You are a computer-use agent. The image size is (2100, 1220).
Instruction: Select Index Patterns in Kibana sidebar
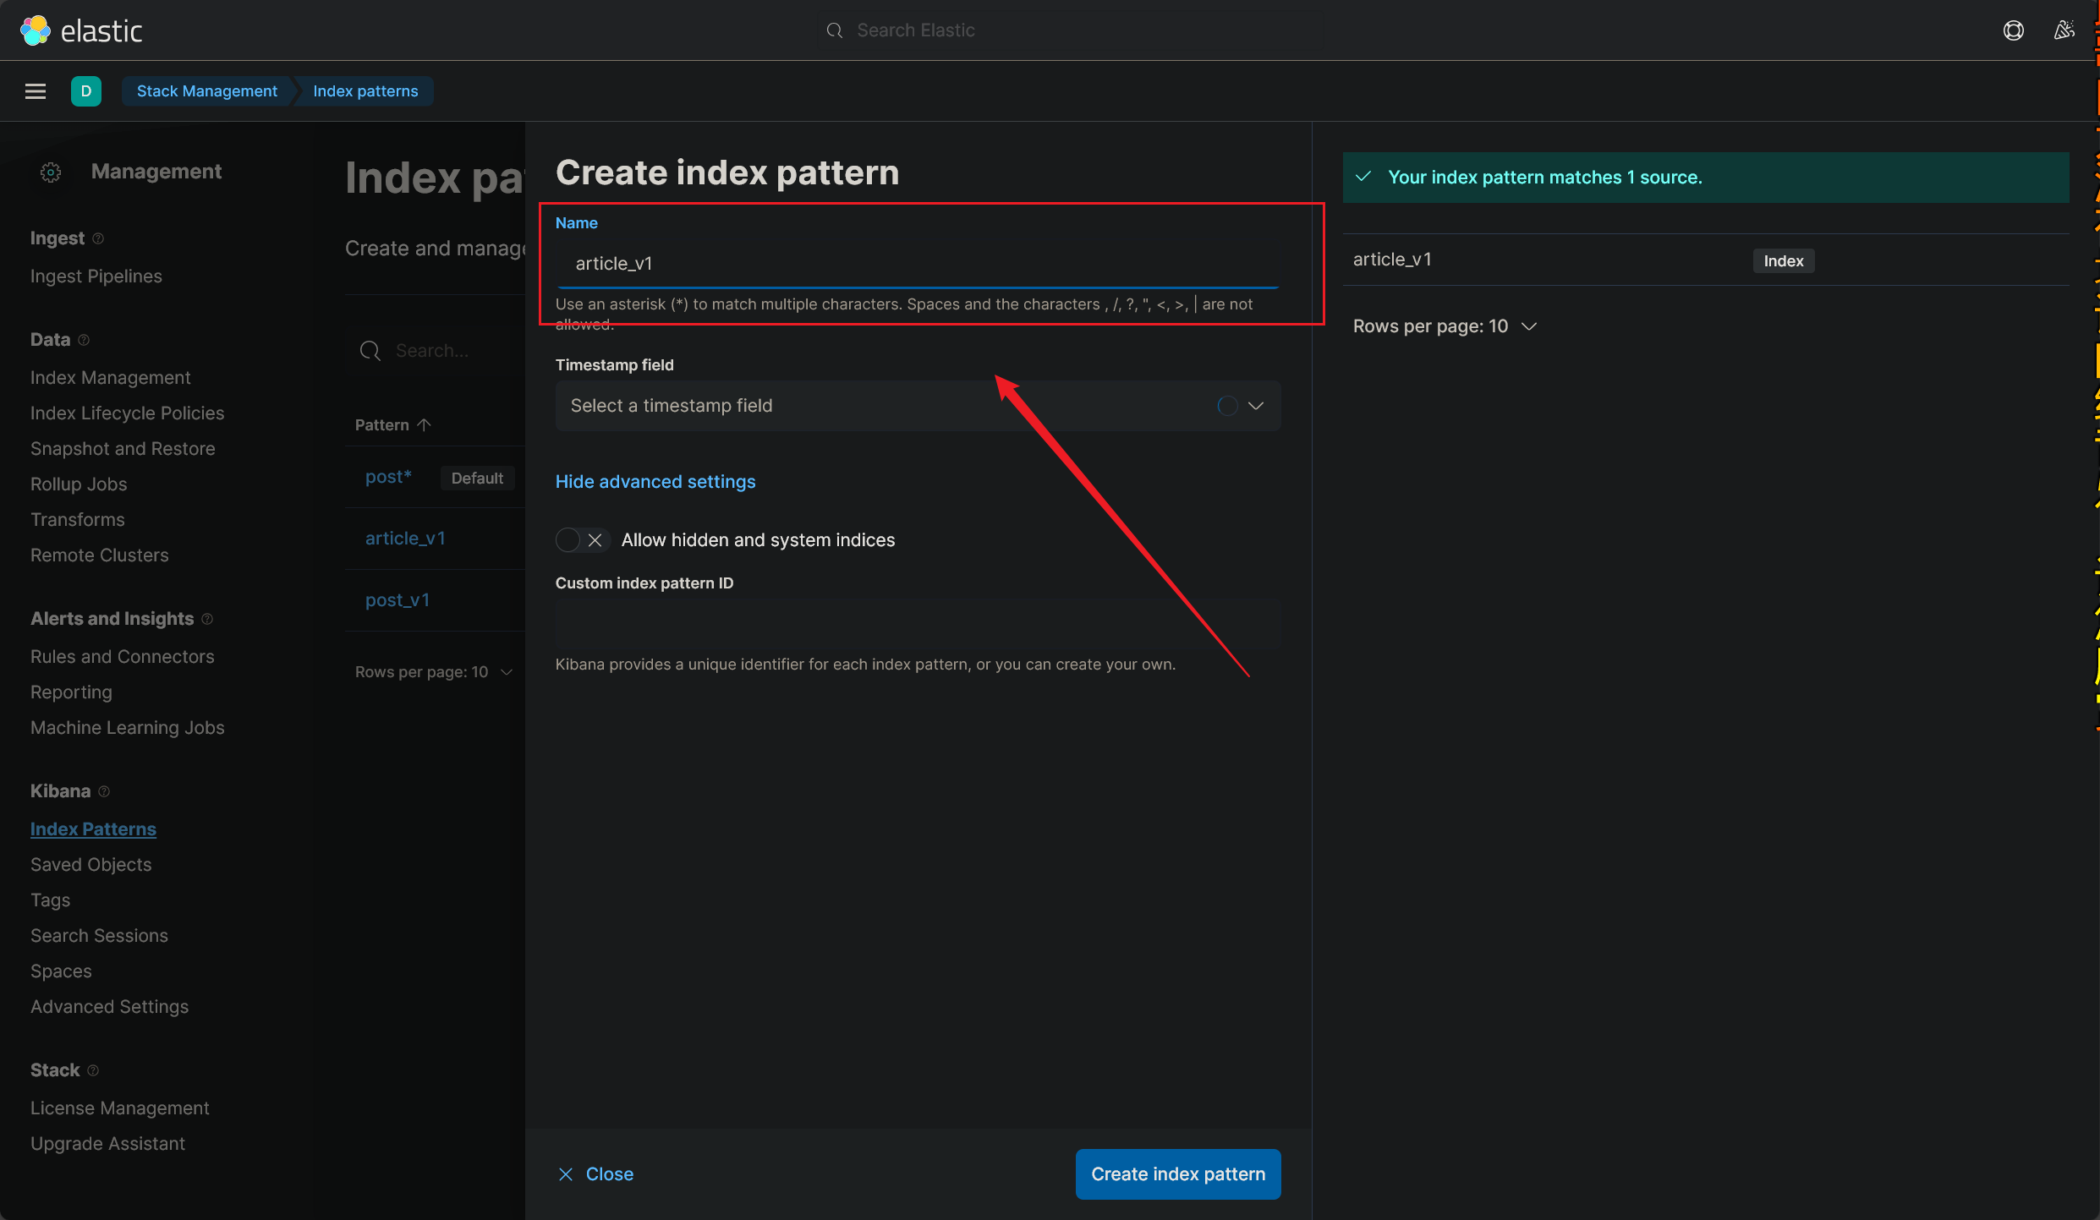point(91,828)
